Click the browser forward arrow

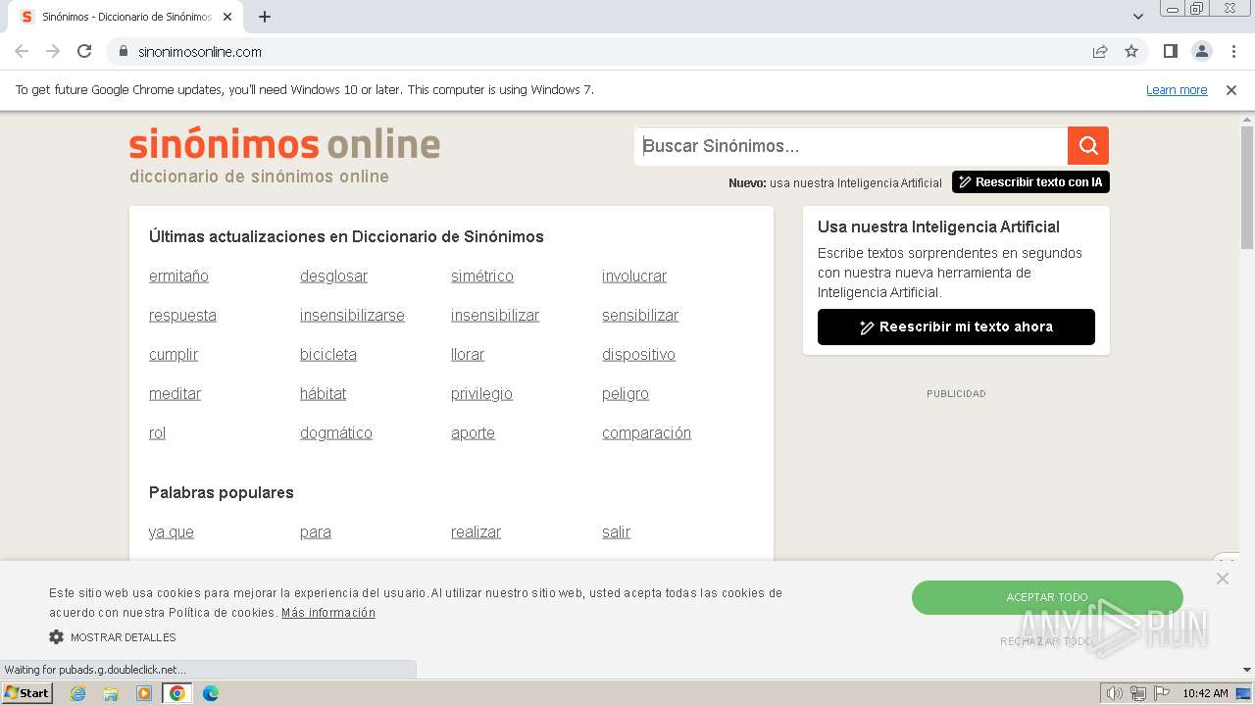coord(53,51)
